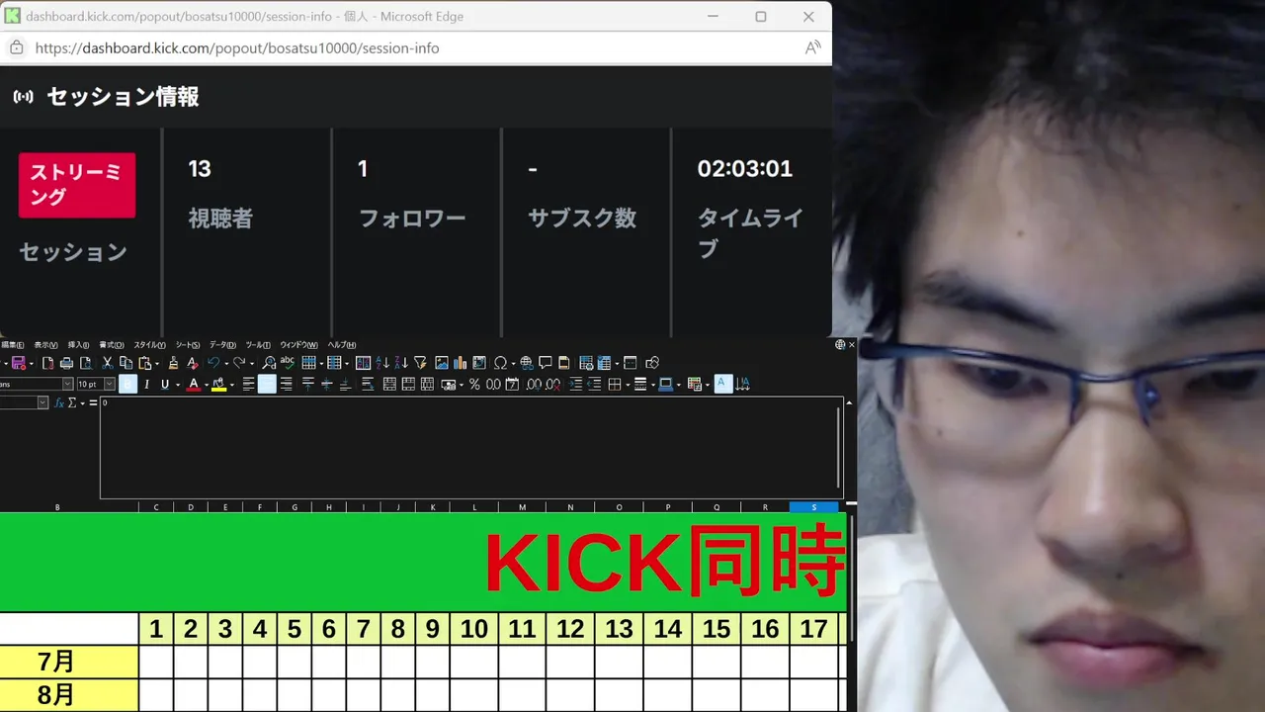Insert hyperlink globe-chain icon

click(x=526, y=363)
